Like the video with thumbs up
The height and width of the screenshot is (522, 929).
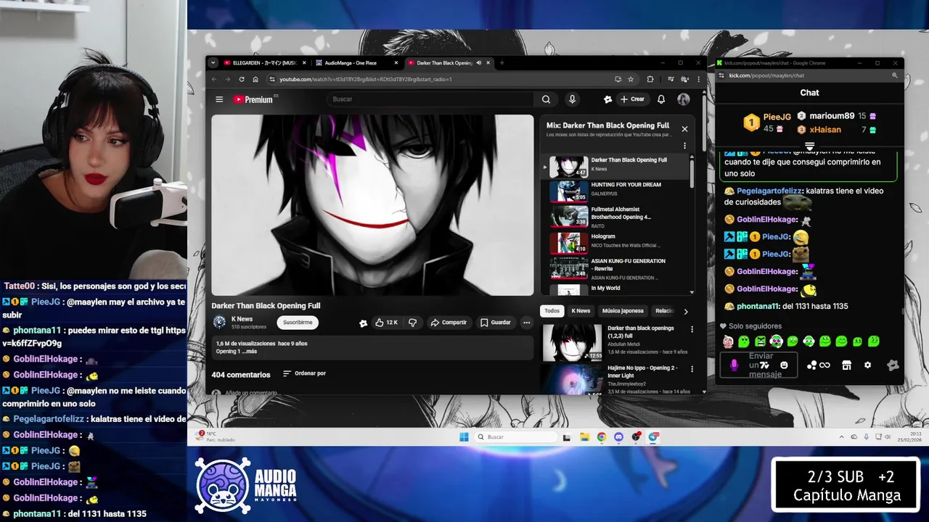point(385,323)
